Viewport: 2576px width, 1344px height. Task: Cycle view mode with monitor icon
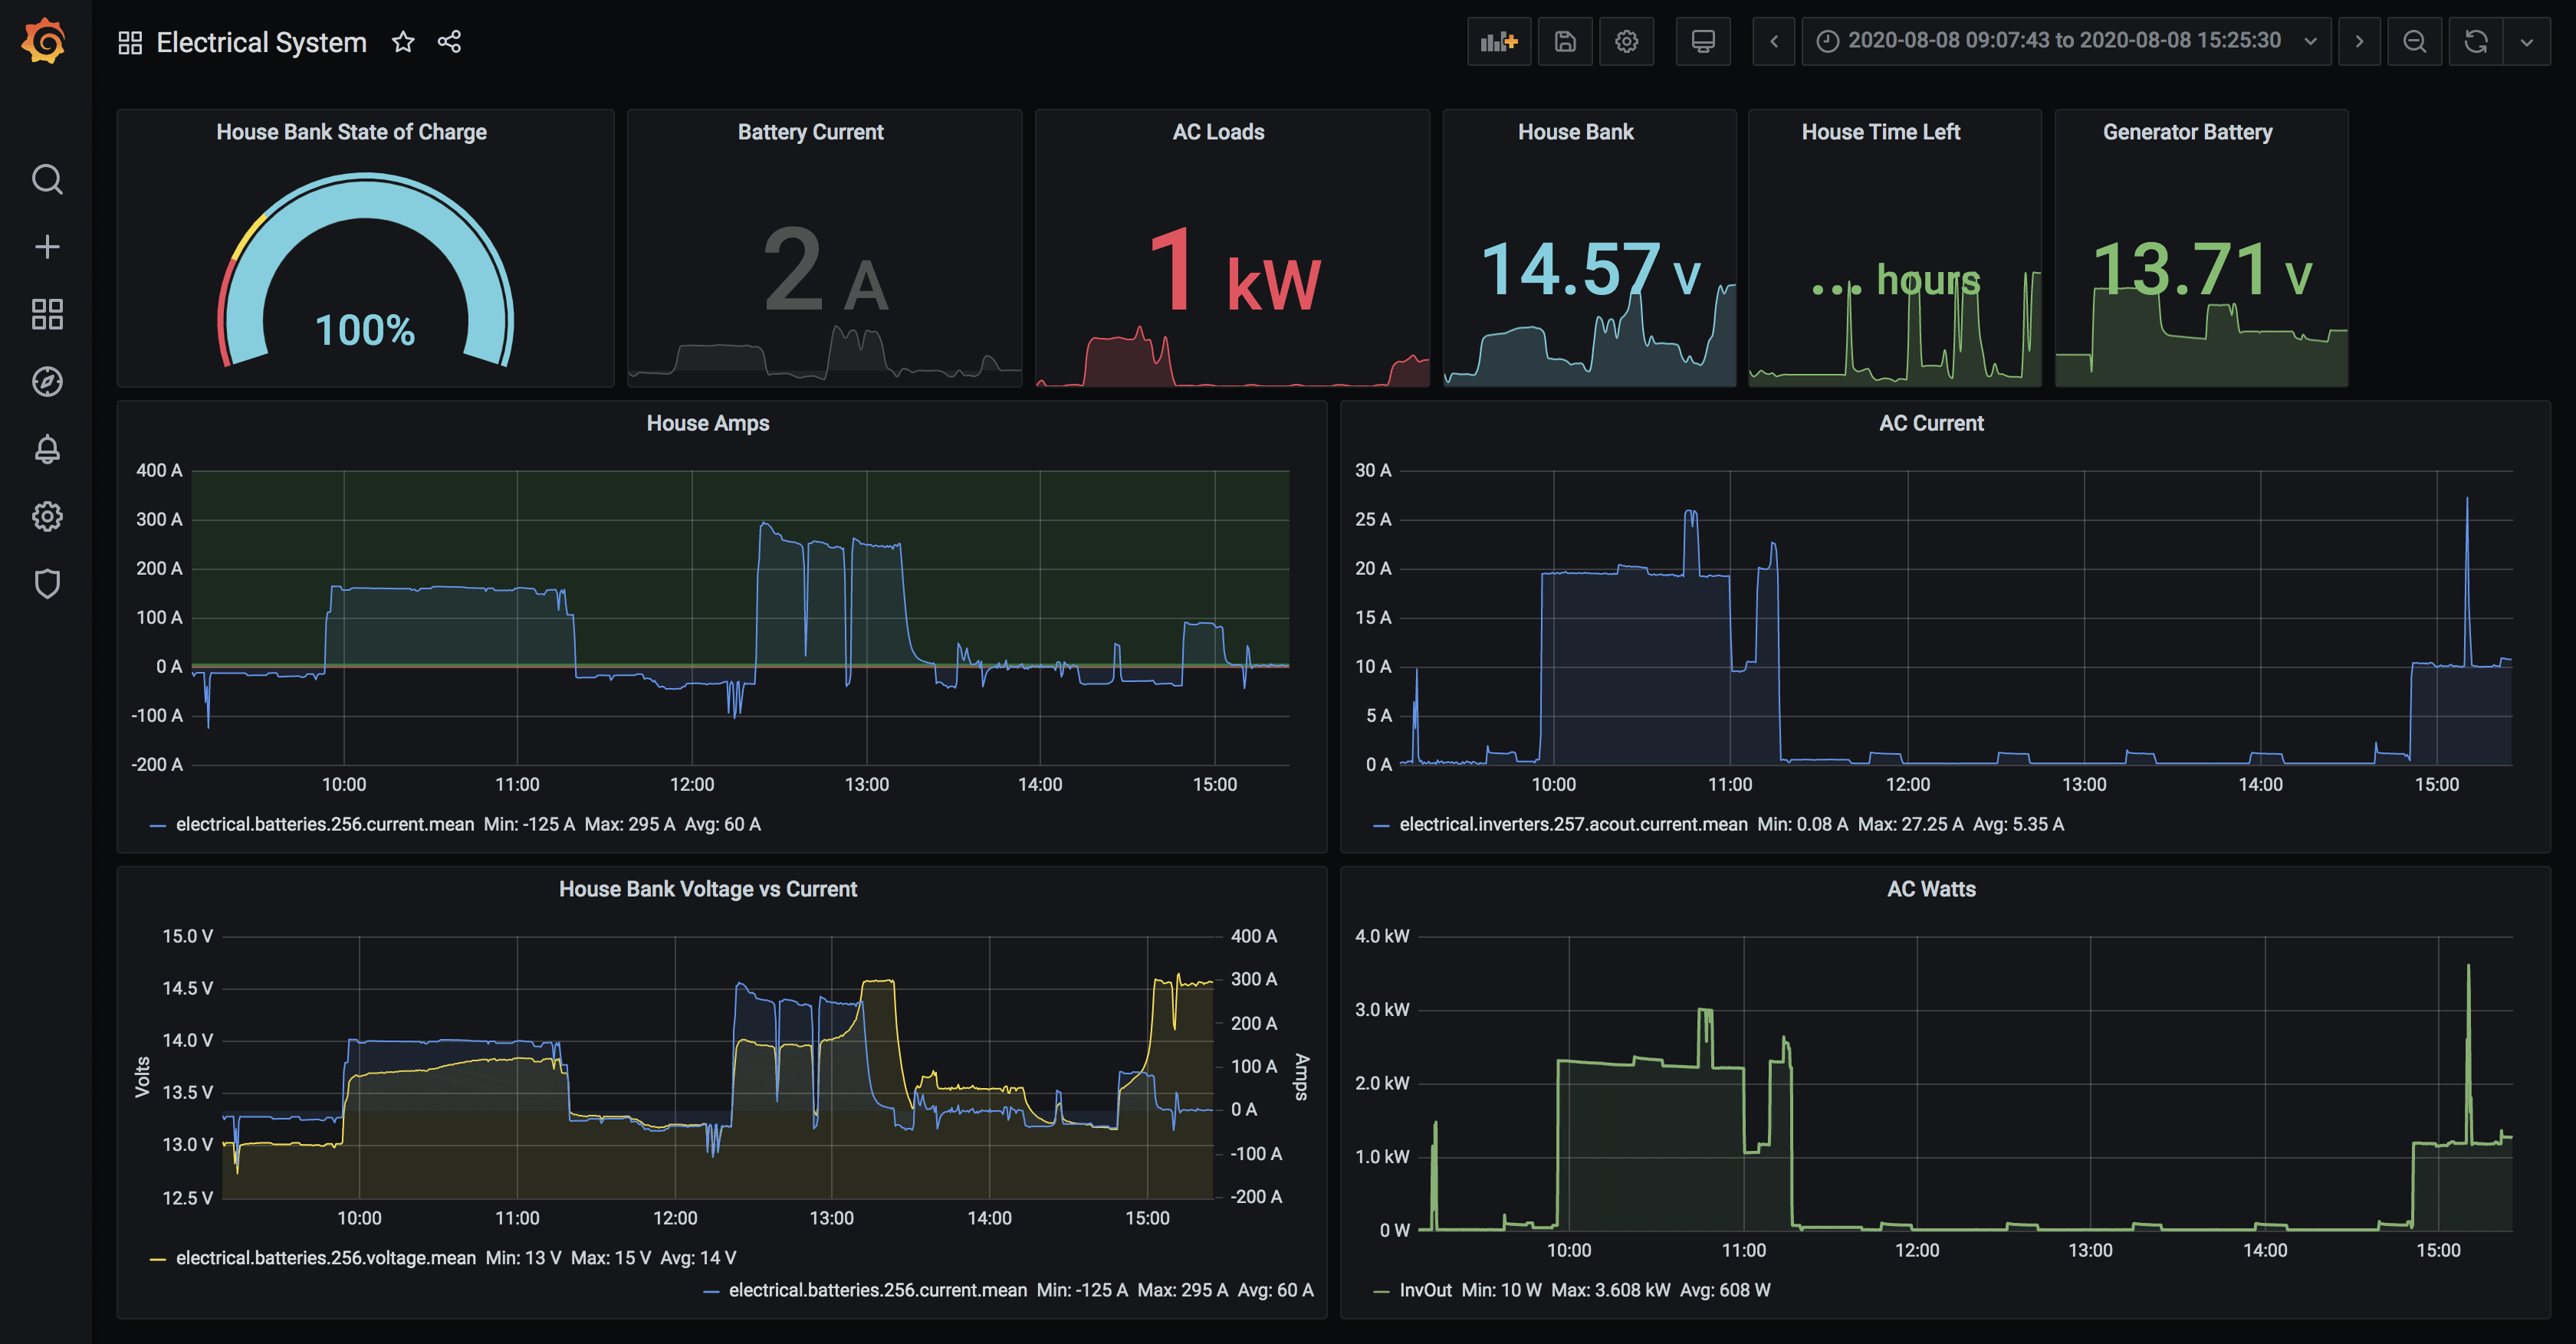point(1702,42)
